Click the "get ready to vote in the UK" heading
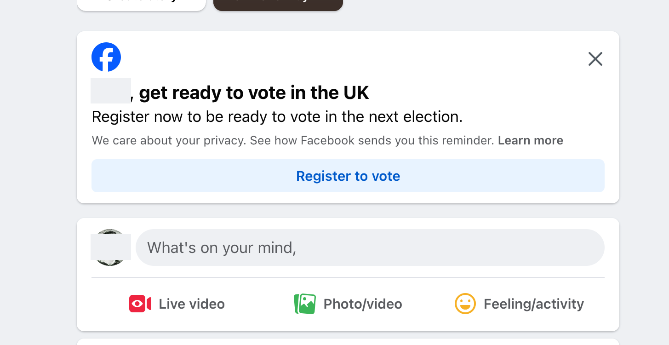669x345 pixels. (x=254, y=93)
